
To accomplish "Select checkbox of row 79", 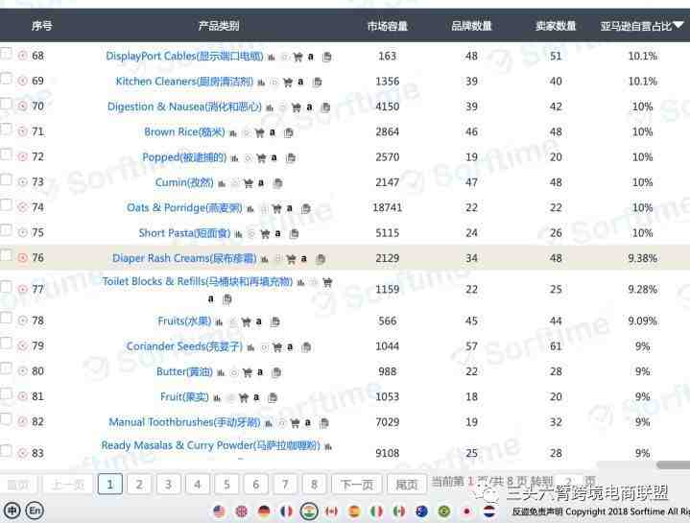I will tap(6, 344).
